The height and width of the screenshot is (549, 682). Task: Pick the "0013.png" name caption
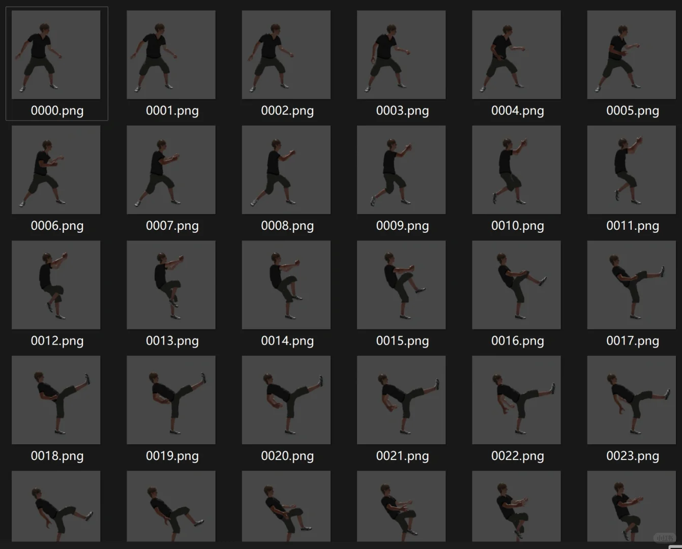point(172,341)
